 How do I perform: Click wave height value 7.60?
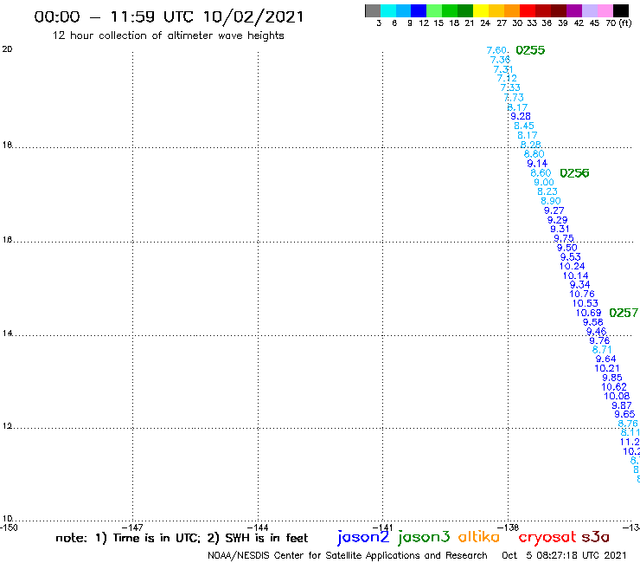coord(496,50)
